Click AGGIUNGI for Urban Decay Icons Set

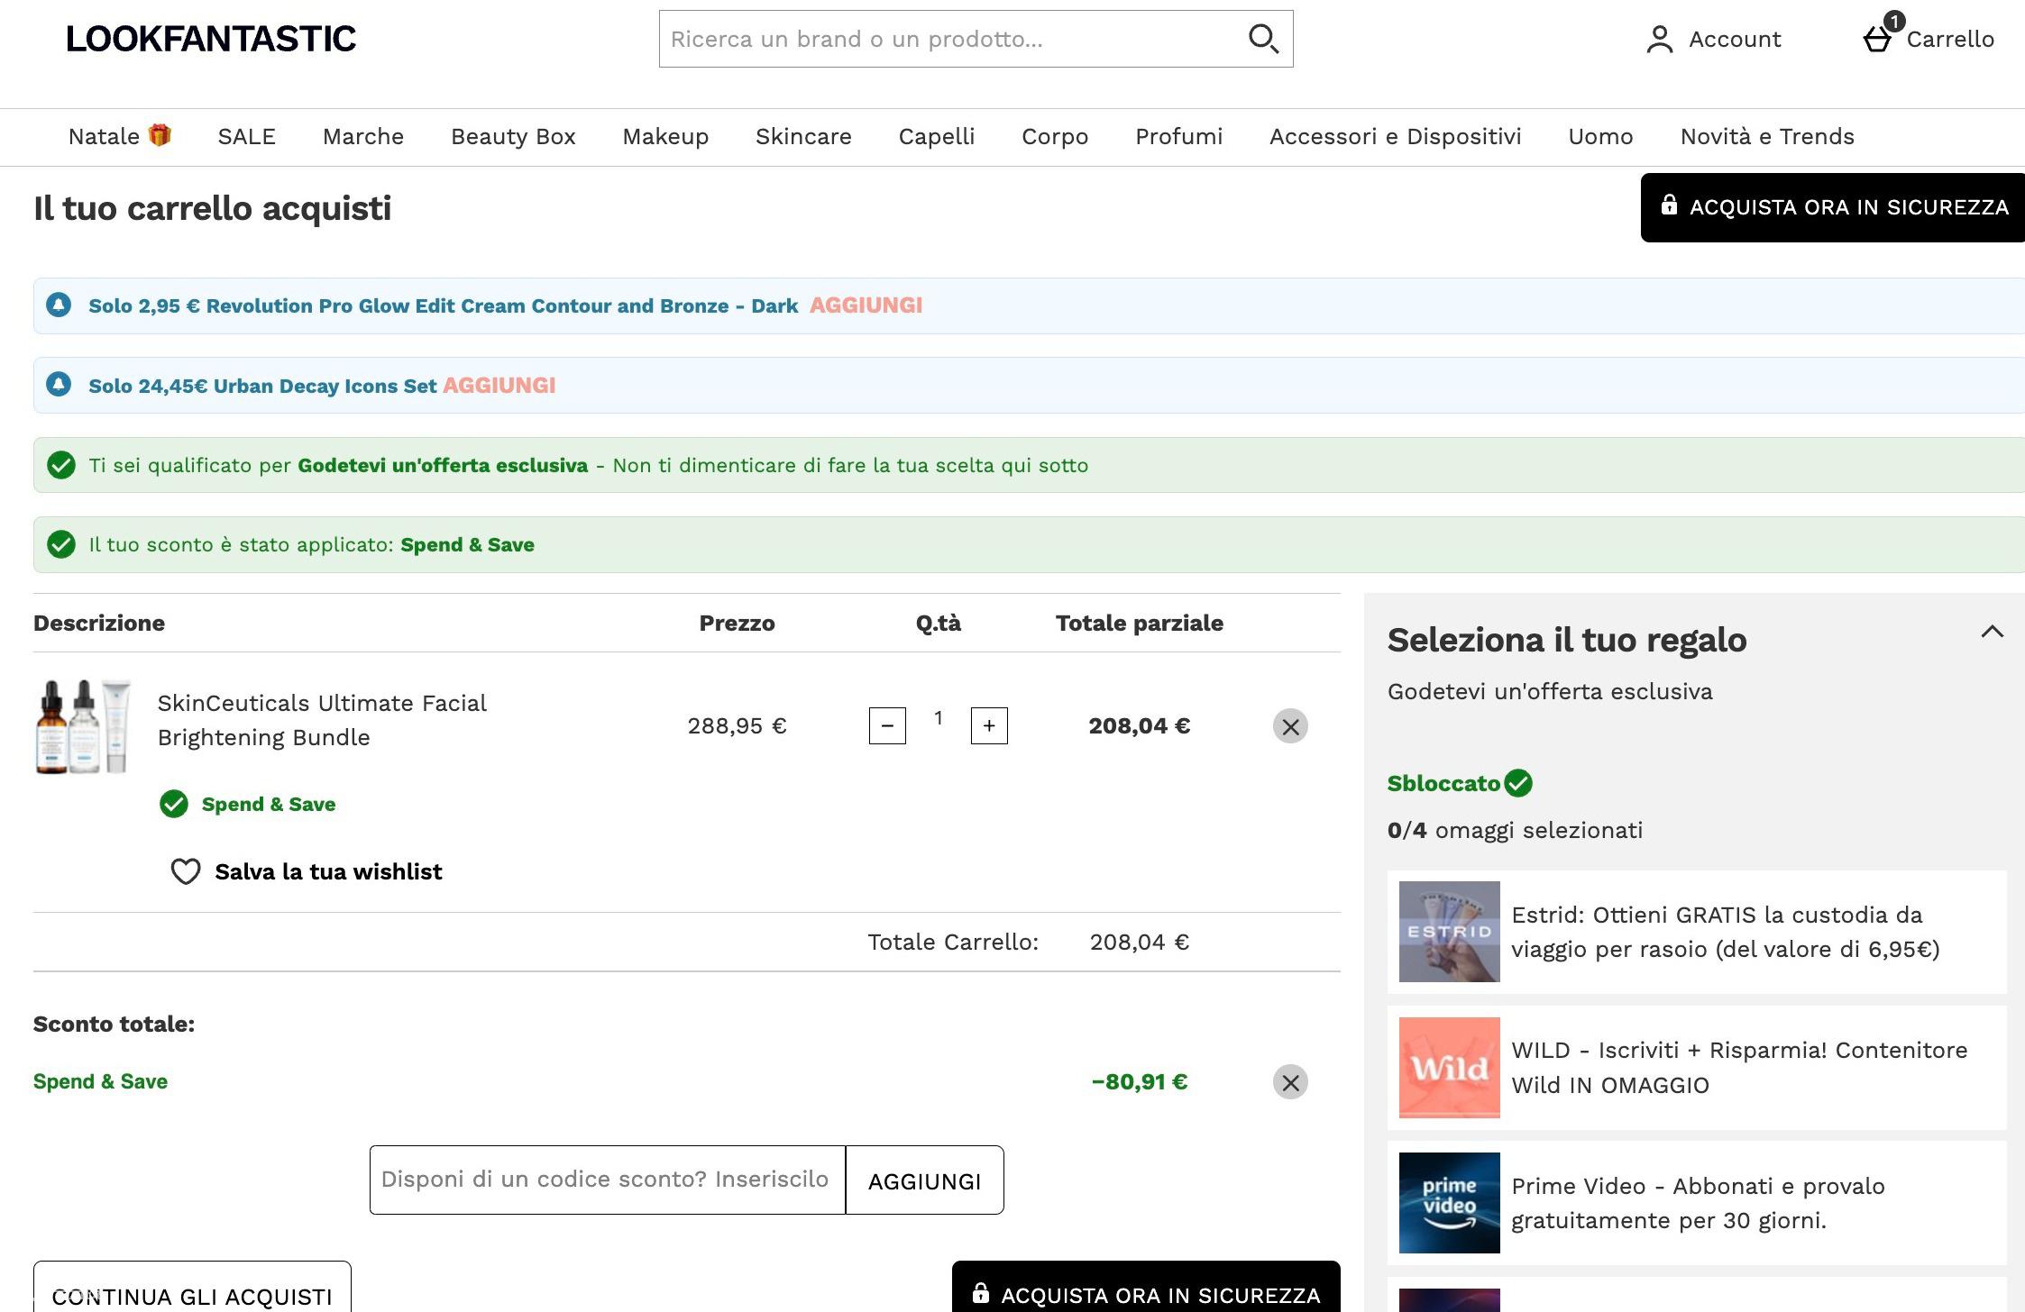click(499, 385)
